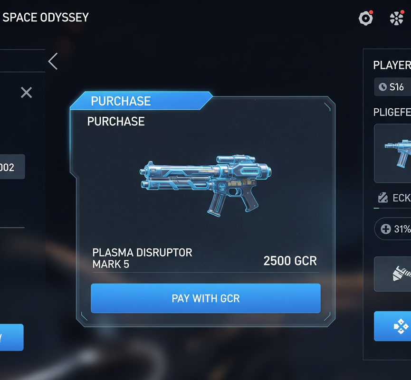The height and width of the screenshot is (380, 411).
Task: Open the drill bit item card
Action: pos(392,274)
